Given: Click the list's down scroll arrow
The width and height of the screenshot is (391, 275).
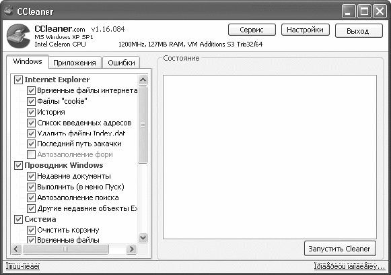Looking at the screenshot, I should (143, 237).
